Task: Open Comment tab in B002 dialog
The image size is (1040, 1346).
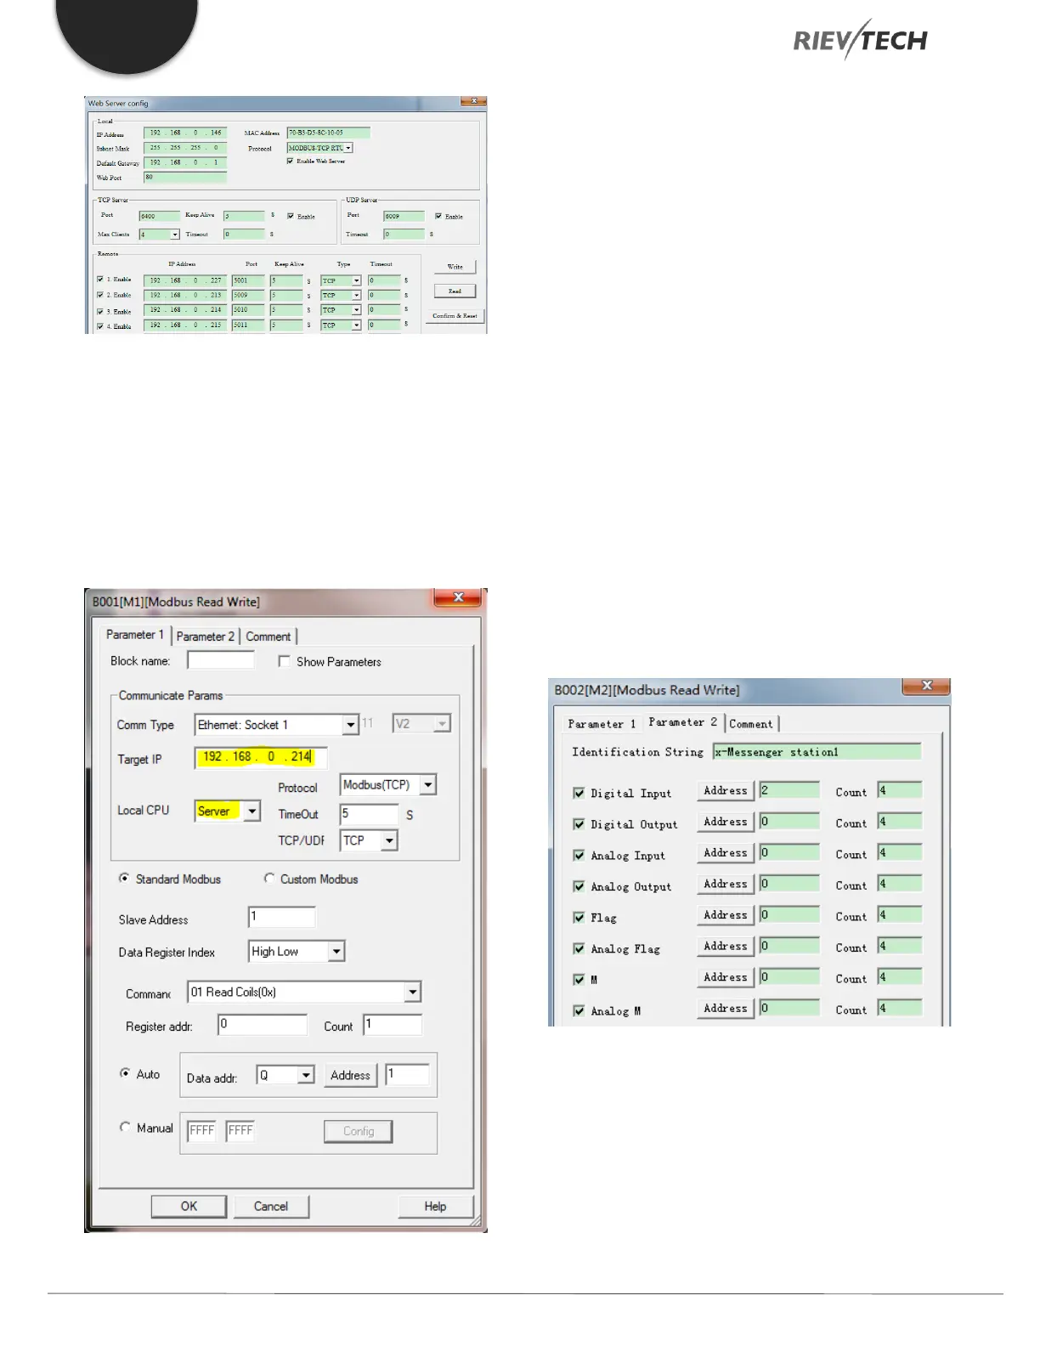Action: click(x=751, y=724)
